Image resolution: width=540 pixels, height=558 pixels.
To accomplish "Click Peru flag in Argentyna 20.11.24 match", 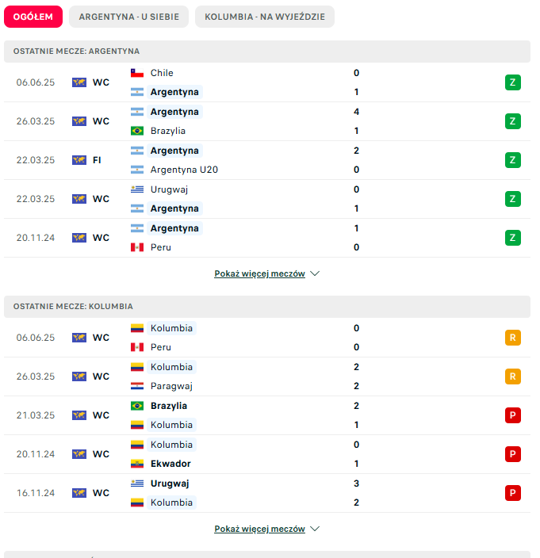I will [137, 247].
